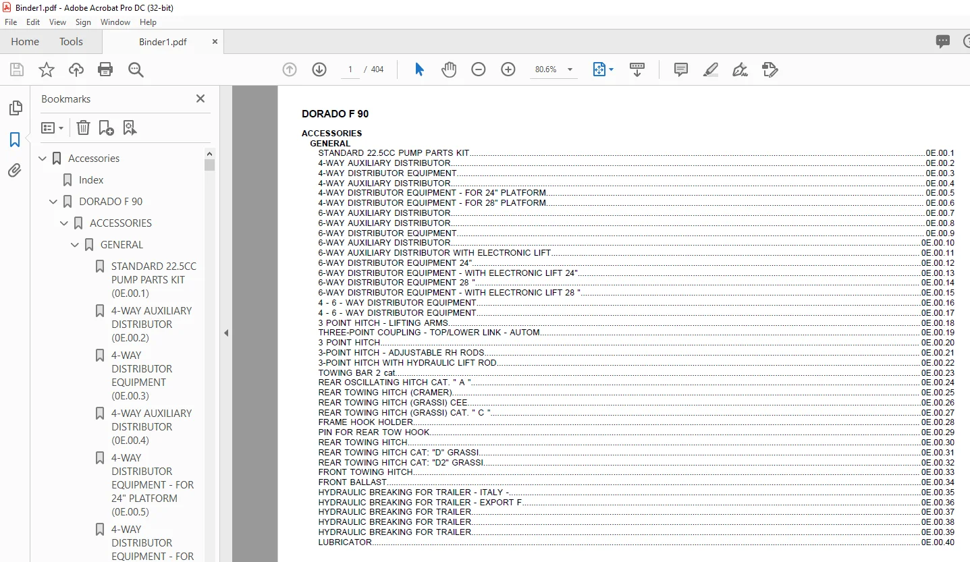The height and width of the screenshot is (562, 970).
Task: Open the Help menu
Action: pyautogui.click(x=148, y=22)
